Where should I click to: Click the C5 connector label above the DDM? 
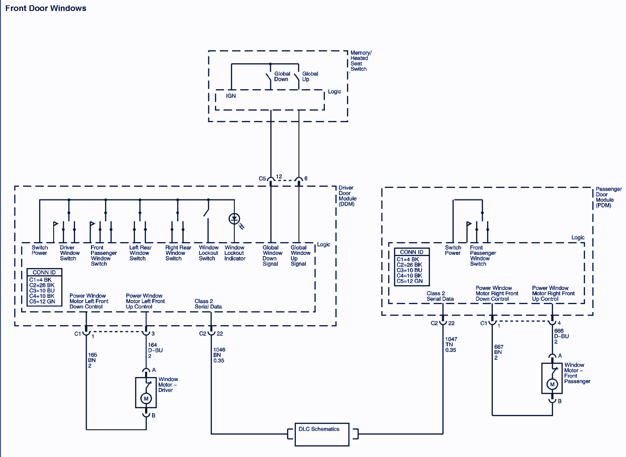(262, 179)
